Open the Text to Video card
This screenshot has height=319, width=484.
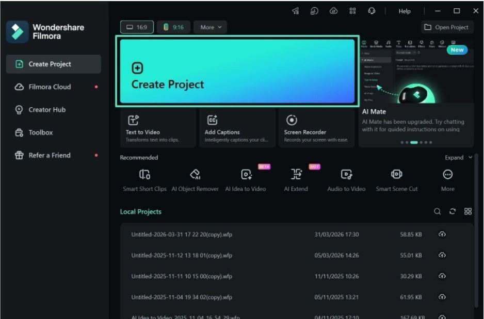tap(158, 128)
